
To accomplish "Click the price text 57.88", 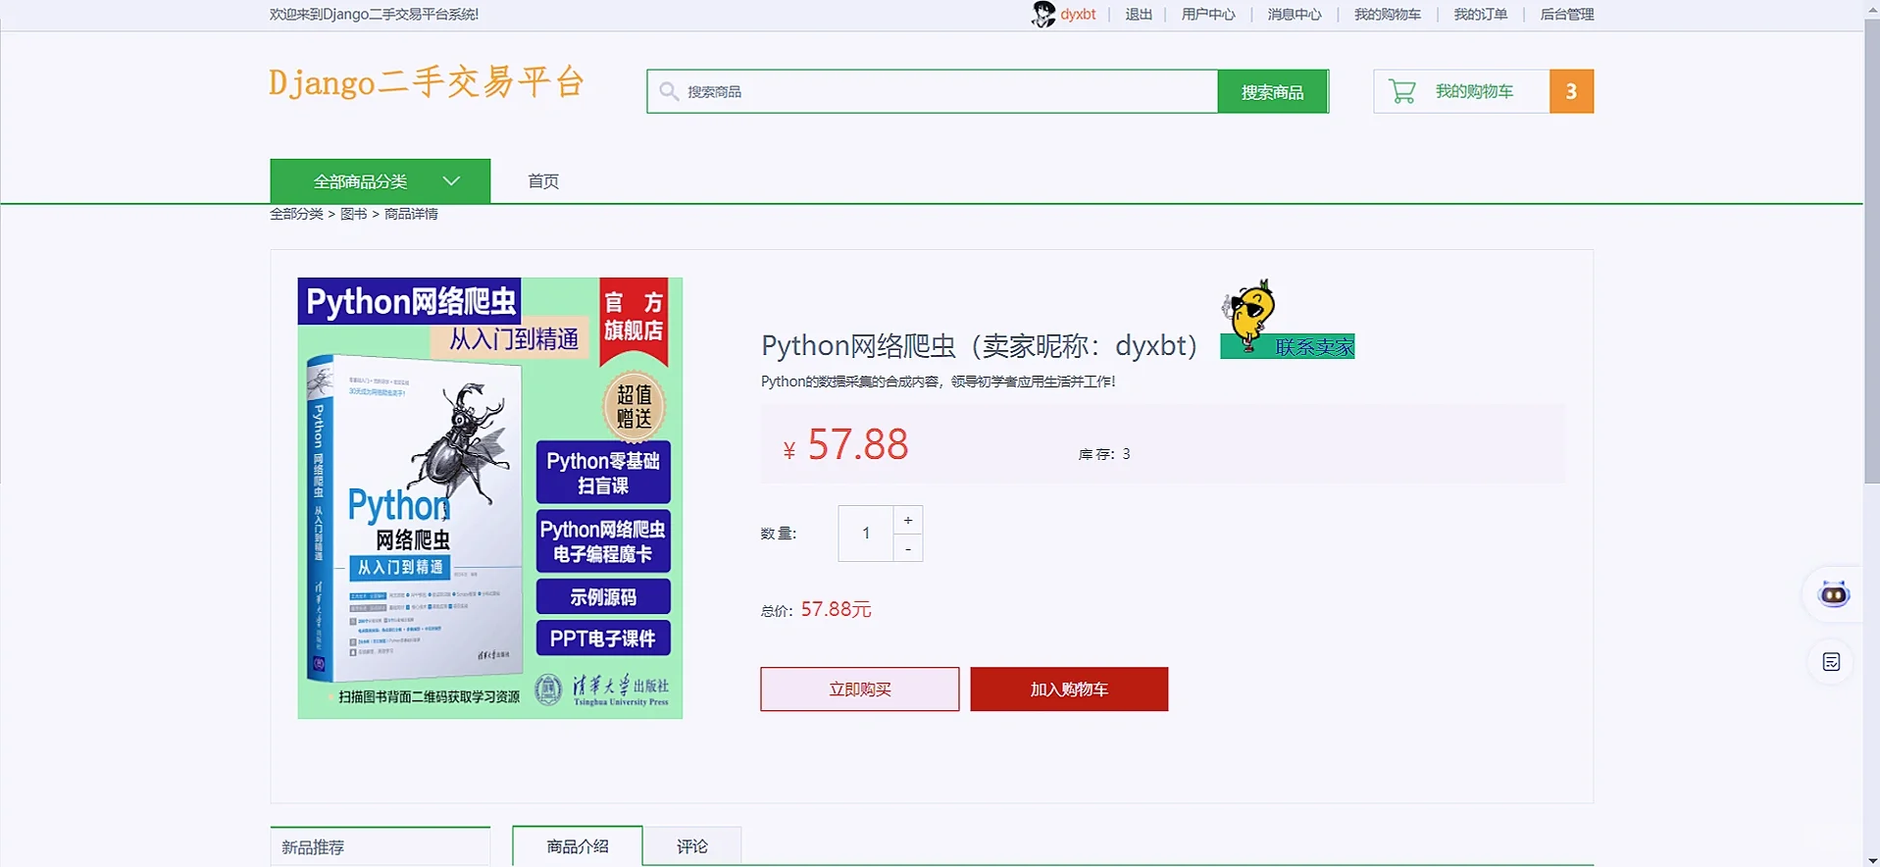I will pos(858,444).
